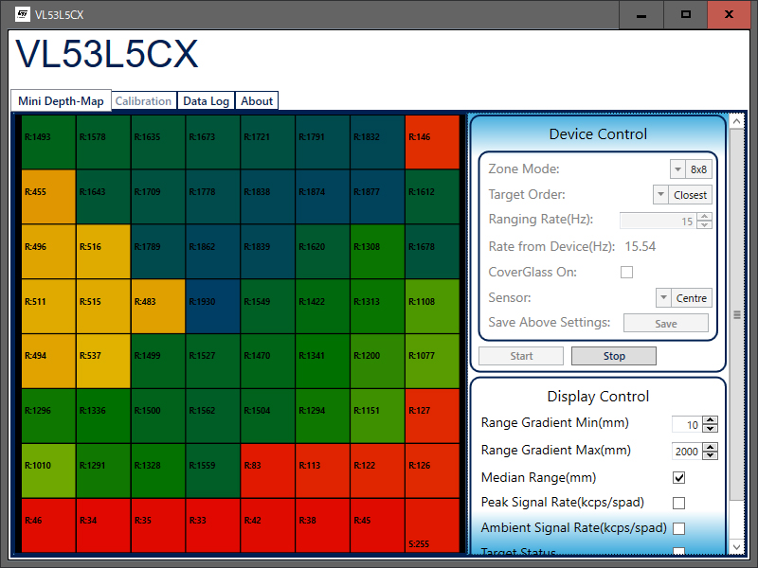
Task: Select the orange zone R:455
Action: [48, 197]
